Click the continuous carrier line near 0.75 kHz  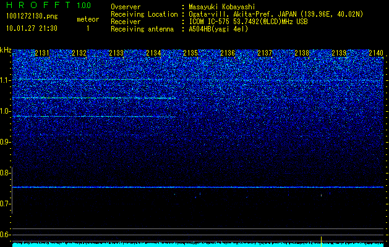pyautogui.click(x=198, y=187)
